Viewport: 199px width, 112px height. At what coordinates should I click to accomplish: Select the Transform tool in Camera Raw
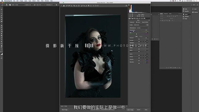[79, 6]
